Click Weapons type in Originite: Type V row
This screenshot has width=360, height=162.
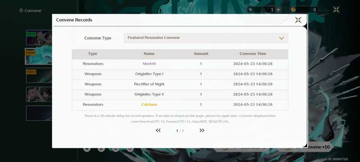[93, 94]
